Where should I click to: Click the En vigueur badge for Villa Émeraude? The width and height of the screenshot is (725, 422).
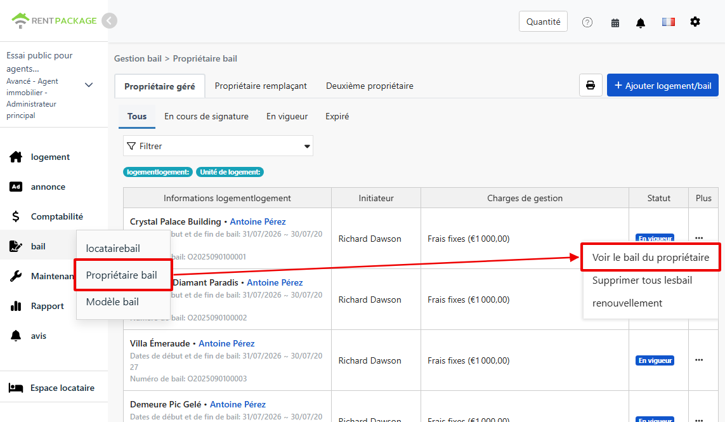coord(655,360)
